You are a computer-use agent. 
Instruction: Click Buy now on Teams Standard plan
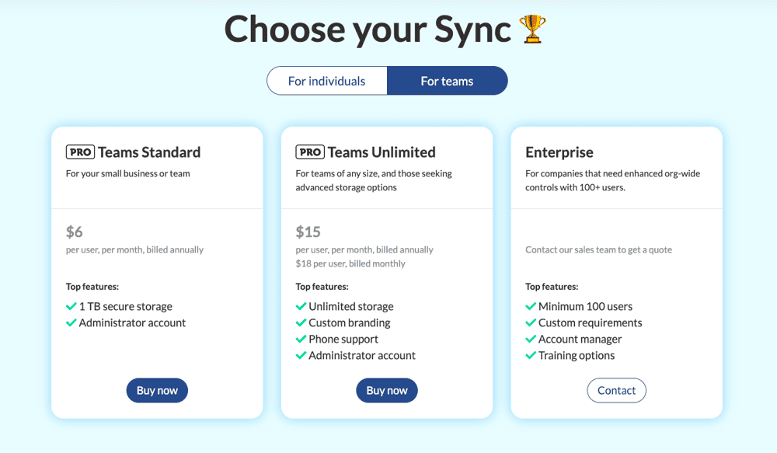[x=157, y=390]
